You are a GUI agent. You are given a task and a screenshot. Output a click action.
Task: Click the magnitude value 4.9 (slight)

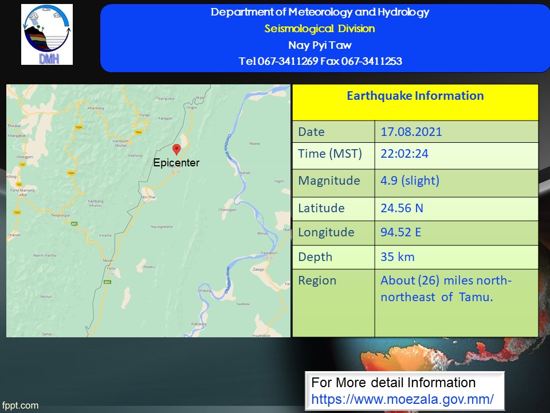coord(410,181)
